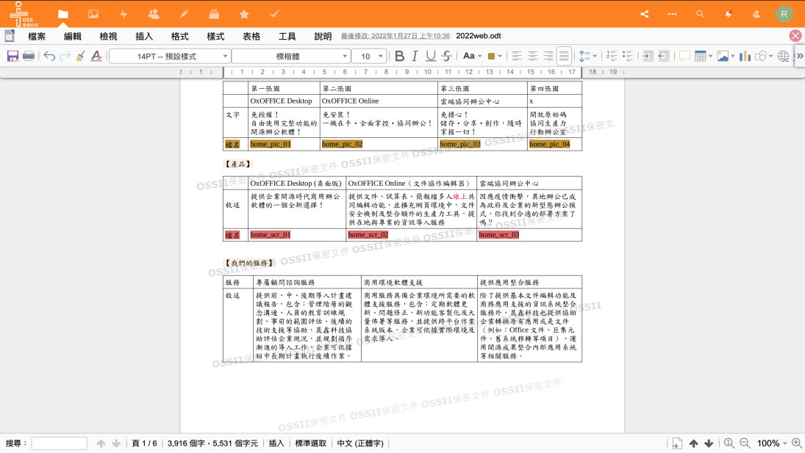Toggle bulleted list
The image size is (805, 453).
click(627, 56)
